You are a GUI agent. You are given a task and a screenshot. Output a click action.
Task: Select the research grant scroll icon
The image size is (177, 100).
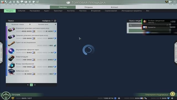(11, 44)
